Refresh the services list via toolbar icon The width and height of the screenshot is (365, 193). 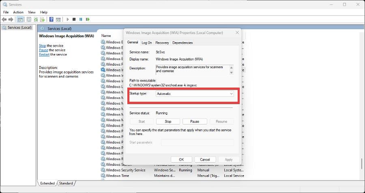click(36, 19)
